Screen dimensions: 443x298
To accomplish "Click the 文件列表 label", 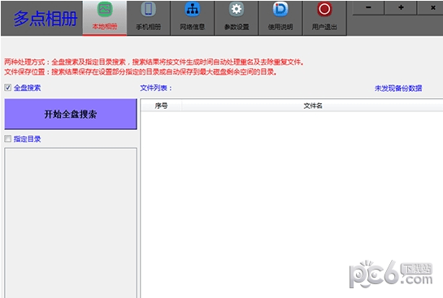I will tap(156, 88).
